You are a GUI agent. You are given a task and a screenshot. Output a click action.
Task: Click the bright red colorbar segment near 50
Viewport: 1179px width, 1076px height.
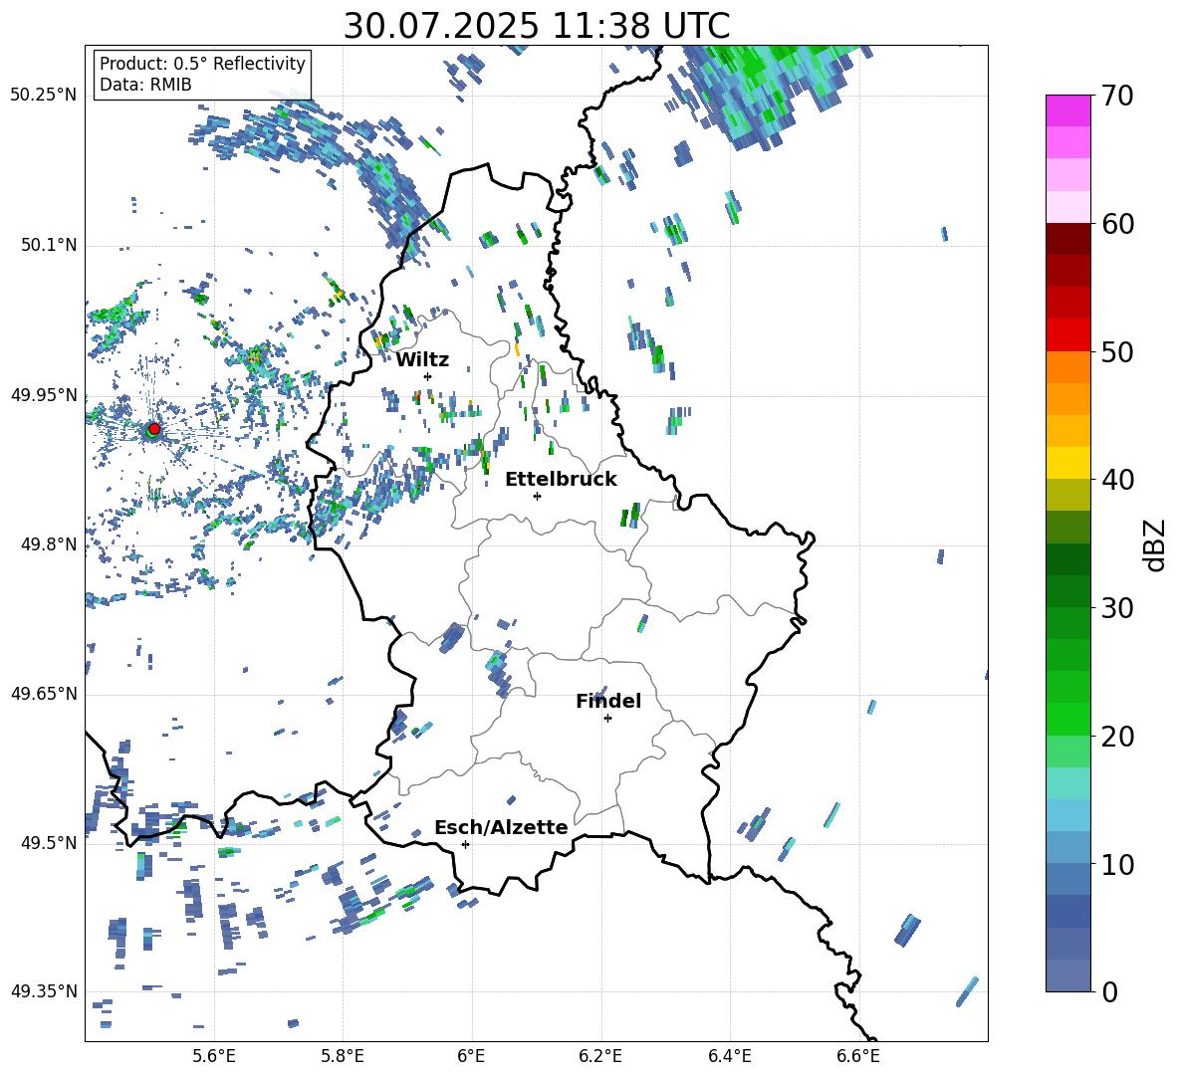tap(1067, 335)
